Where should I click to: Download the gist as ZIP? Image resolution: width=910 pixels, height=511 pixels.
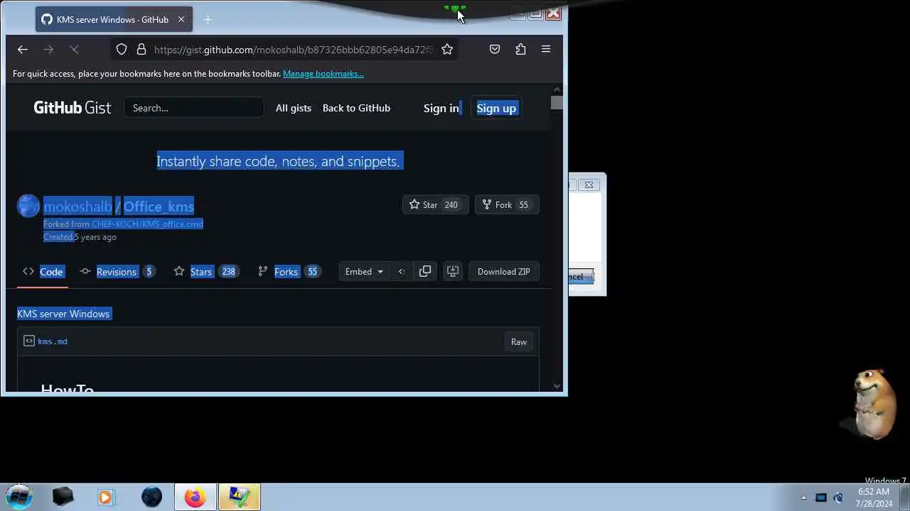[504, 272]
